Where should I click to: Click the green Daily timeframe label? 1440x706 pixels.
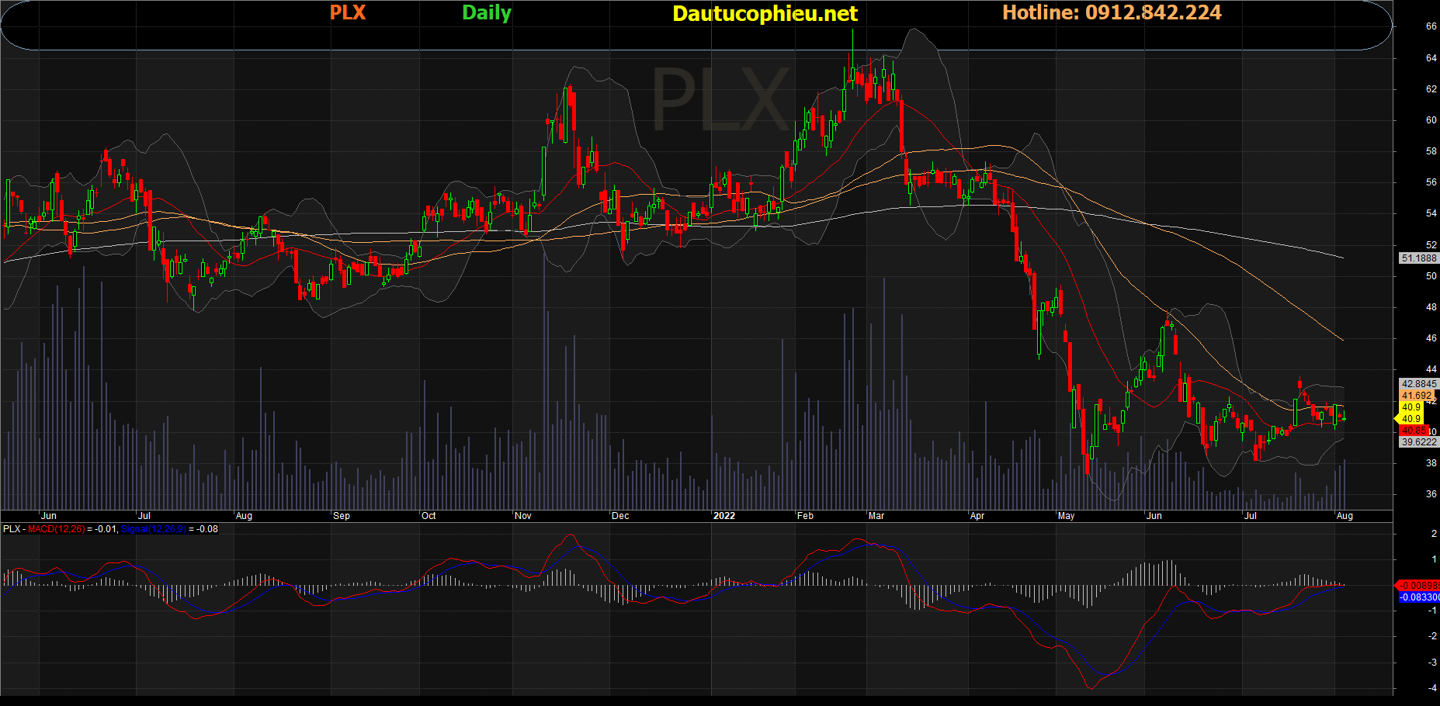(486, 13)
